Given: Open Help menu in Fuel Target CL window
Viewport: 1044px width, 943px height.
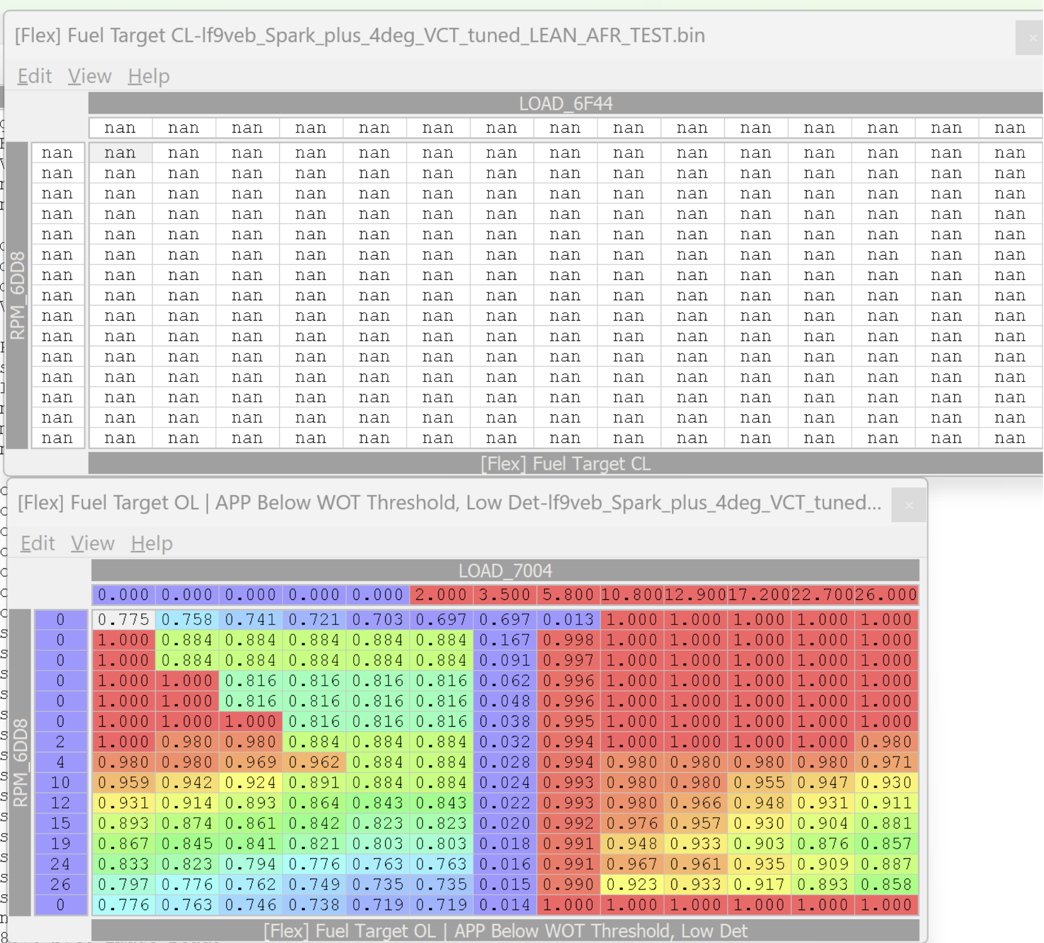Looking at the screenshot, I should click(x=149, y=76).
